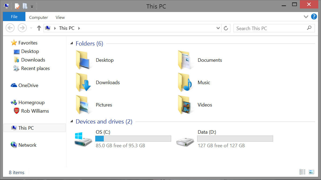Open the Downloads folder icon in Folders
321x180 pixels.
(83, 82)
